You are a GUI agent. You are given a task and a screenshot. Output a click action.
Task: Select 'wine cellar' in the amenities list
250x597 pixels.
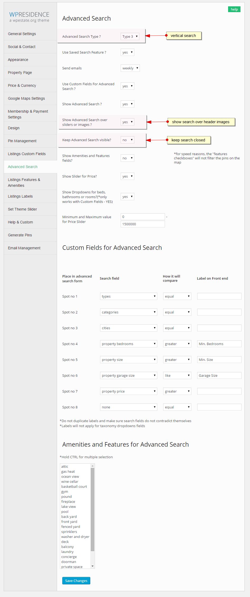click(x=70, y=481)
